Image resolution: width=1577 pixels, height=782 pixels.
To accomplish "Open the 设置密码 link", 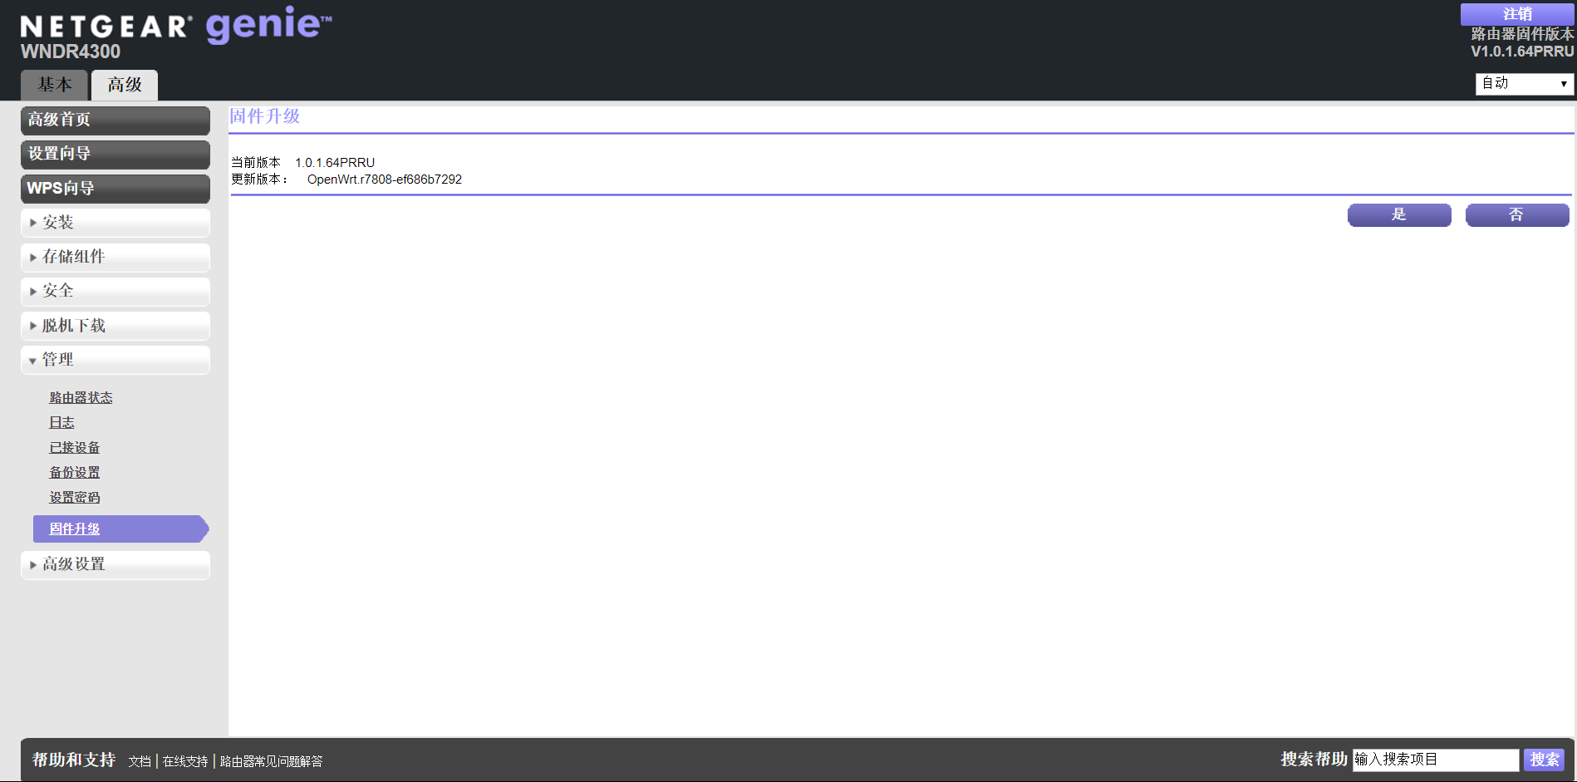I will [74, 498].
